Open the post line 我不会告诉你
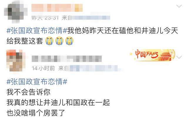The image size is (188, 121). (28, 92)
